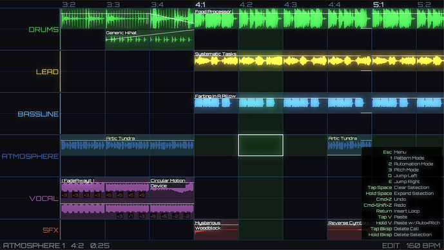Select the Food Processor drum clip
The image size is (444, 250).
319,19
